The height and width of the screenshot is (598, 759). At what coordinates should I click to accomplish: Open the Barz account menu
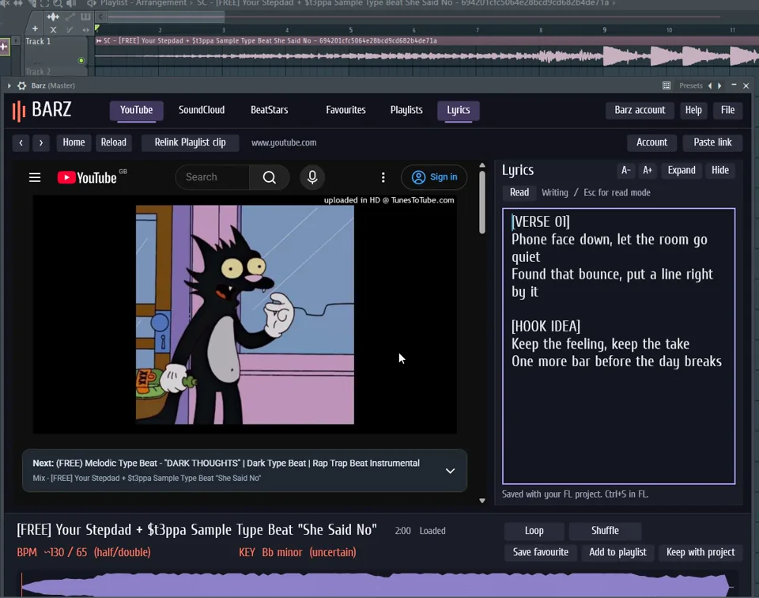640,111
